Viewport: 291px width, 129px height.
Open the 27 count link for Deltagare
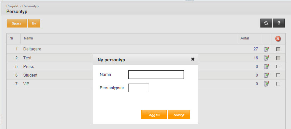[255, 49]
